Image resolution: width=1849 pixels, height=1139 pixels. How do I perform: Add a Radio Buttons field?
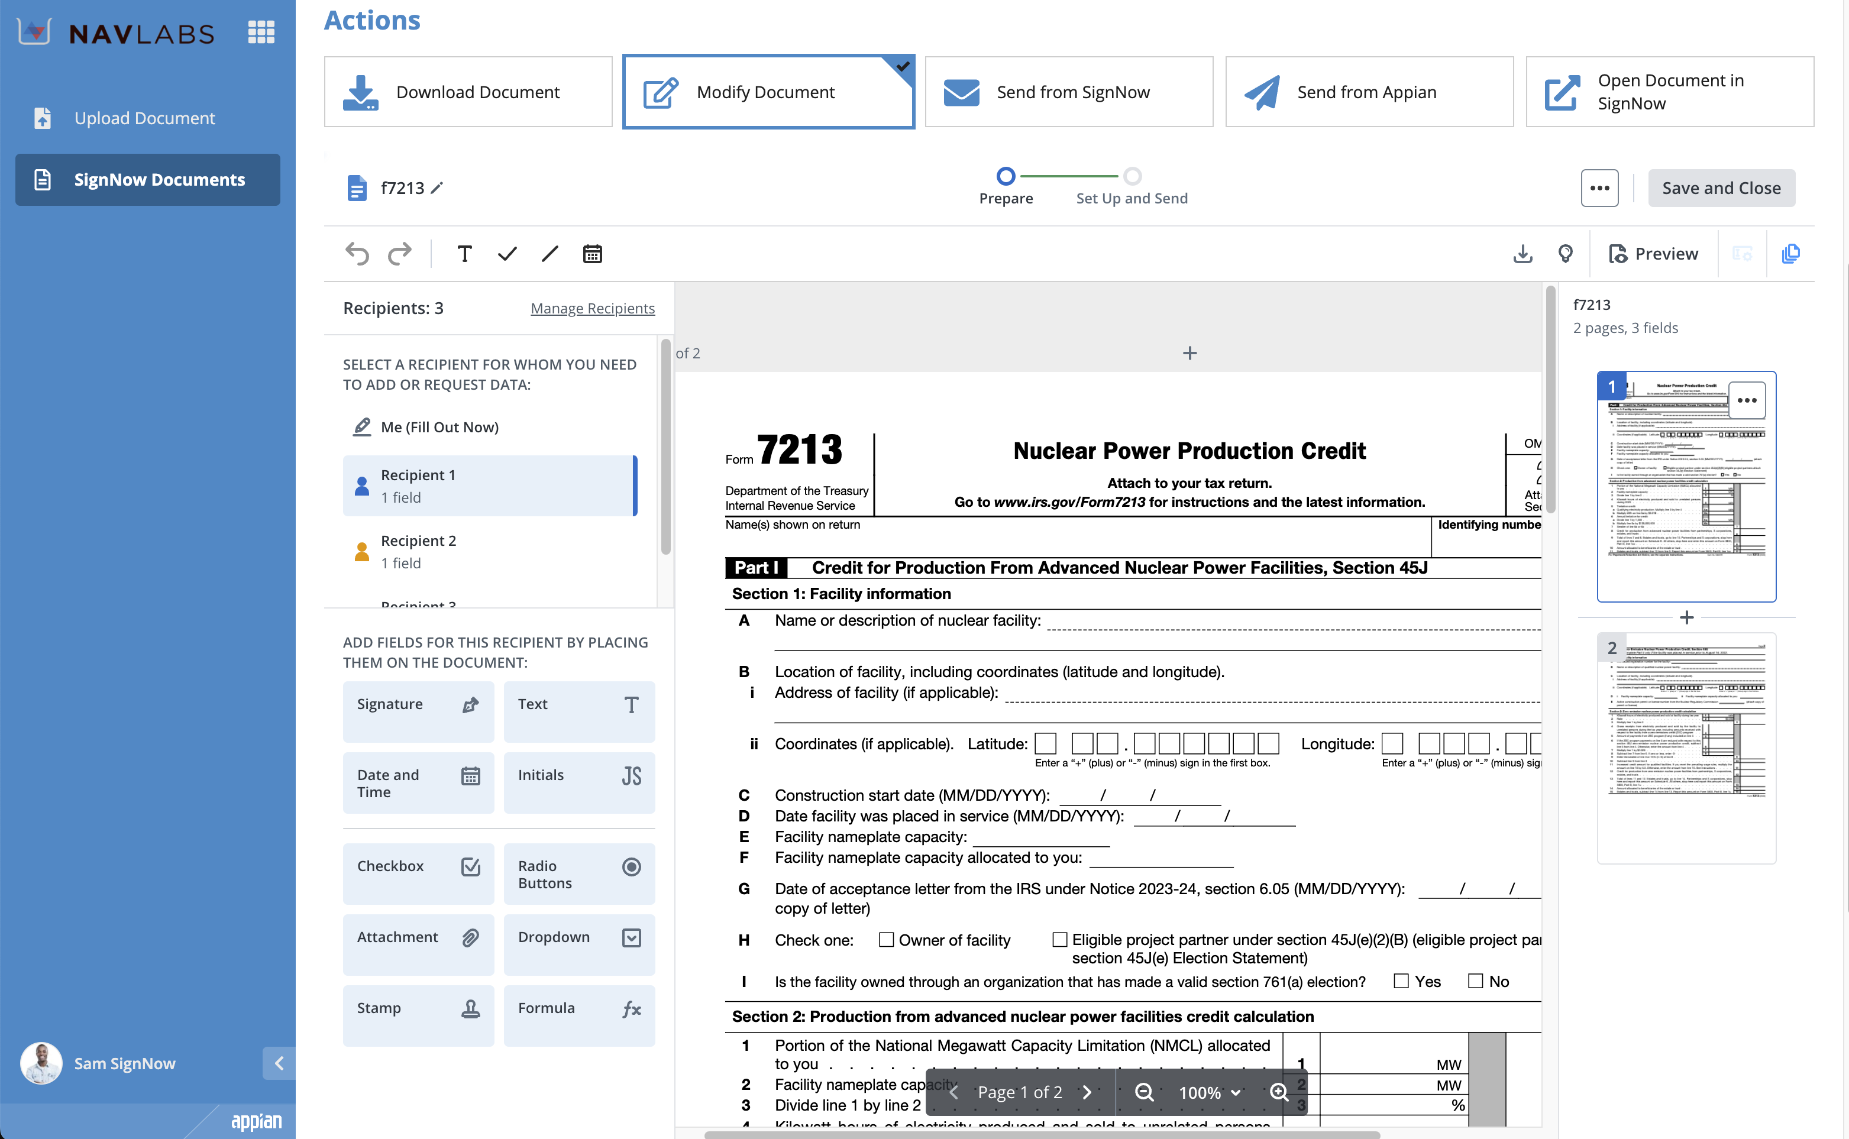coord(578,873)
